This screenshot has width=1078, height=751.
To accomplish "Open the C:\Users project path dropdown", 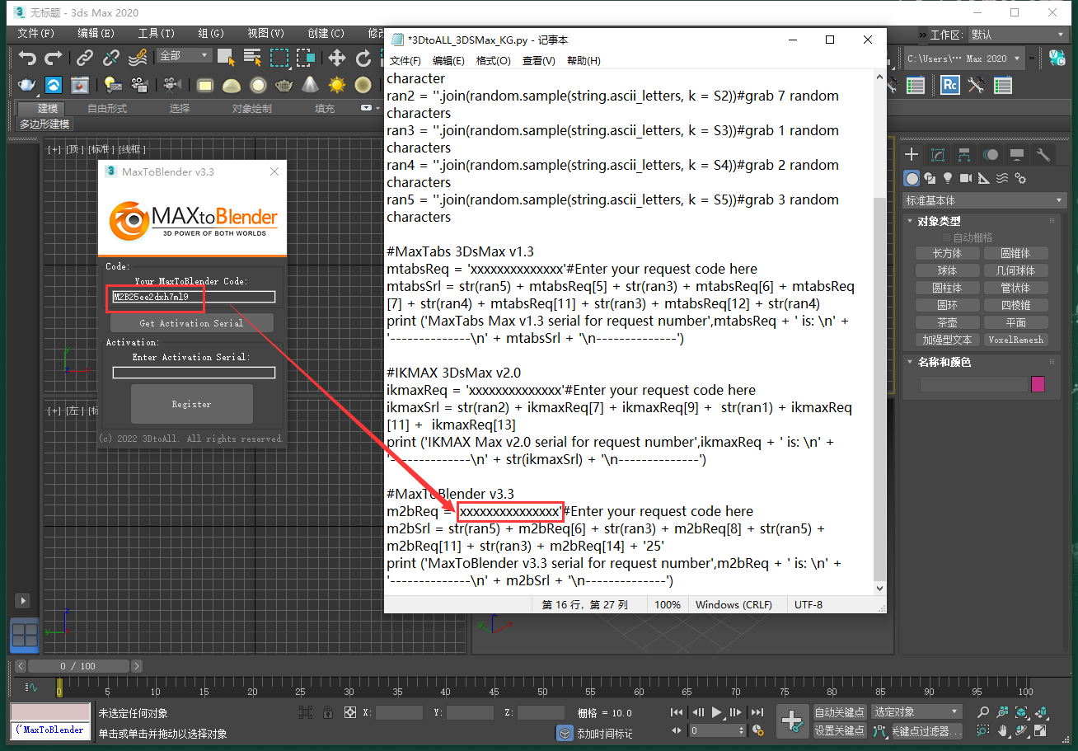I will [964, 59].
